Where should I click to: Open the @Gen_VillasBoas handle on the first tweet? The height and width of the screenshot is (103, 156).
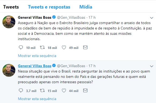point(71,18)
